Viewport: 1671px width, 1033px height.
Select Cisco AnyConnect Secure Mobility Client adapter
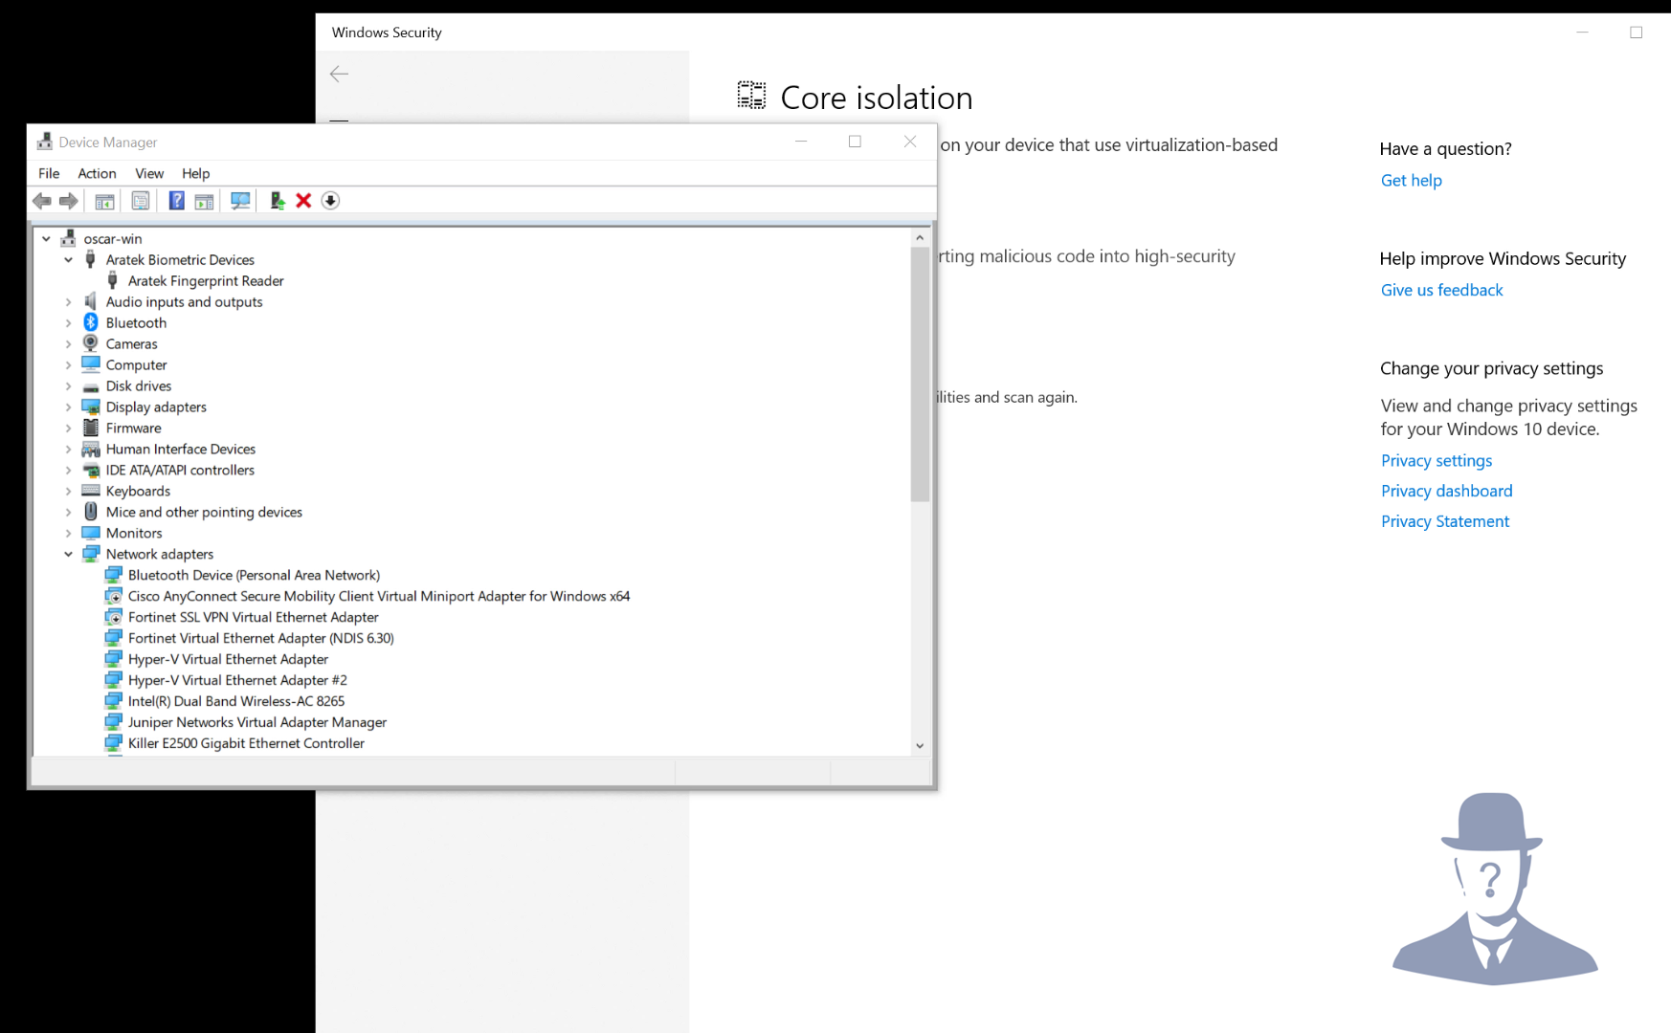coord(379,596)
